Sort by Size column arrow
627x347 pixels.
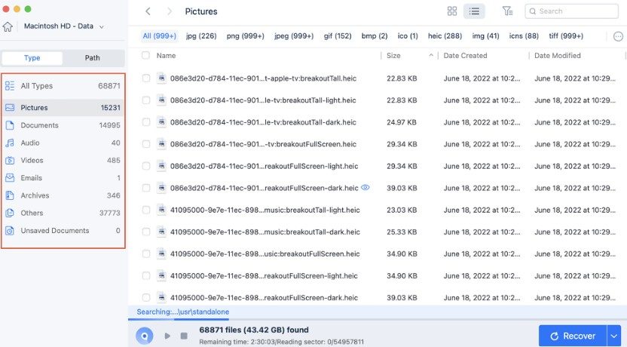click(431, 56)
